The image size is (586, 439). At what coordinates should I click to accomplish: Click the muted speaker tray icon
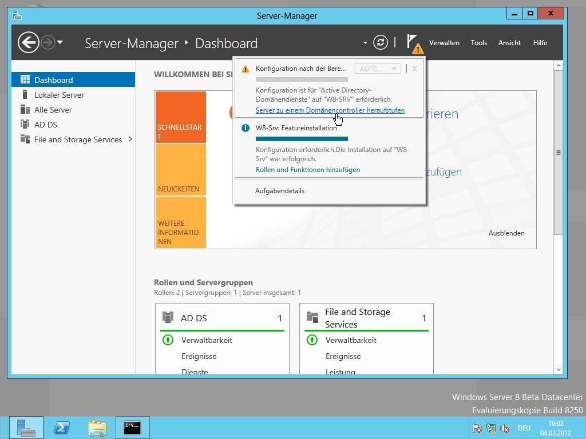tap(505, 428)
